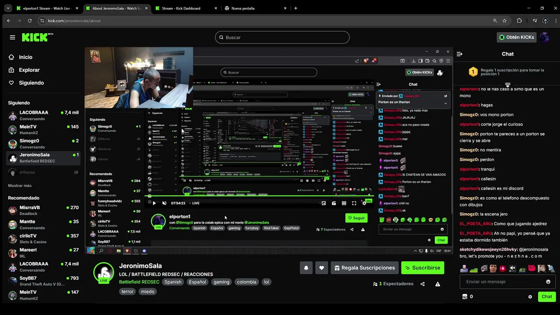Open SoyBB7 recommended channel
Viewport: 560px width, 315px height.
point(43,281)
